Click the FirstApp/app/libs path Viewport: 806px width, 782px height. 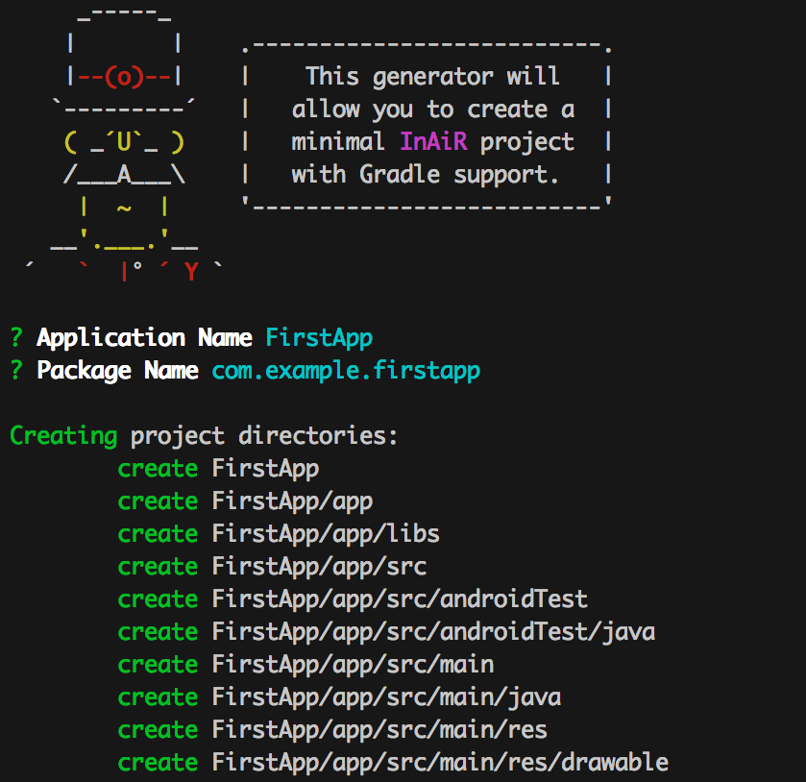pos(326,534)
